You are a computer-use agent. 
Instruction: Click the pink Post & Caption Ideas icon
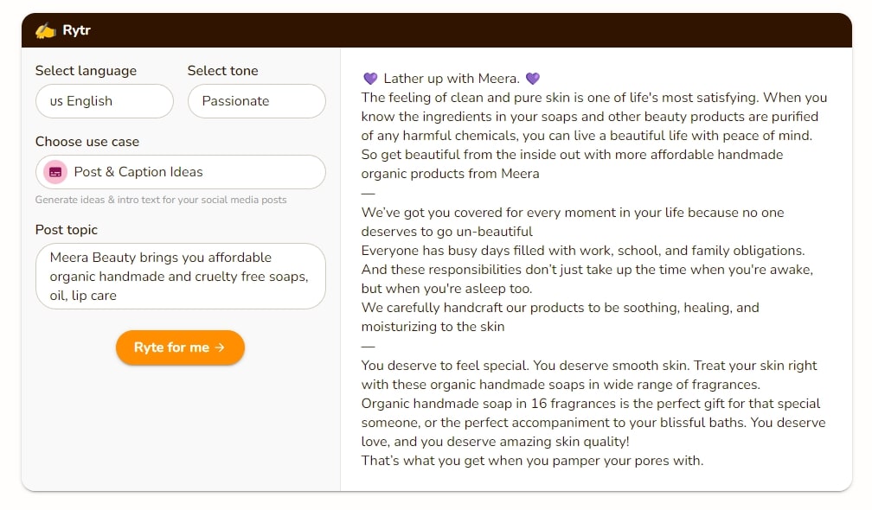click(x=55, y=172)
